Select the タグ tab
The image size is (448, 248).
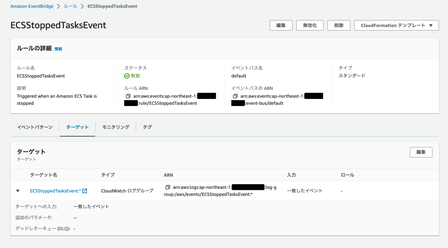coord(147,127)
